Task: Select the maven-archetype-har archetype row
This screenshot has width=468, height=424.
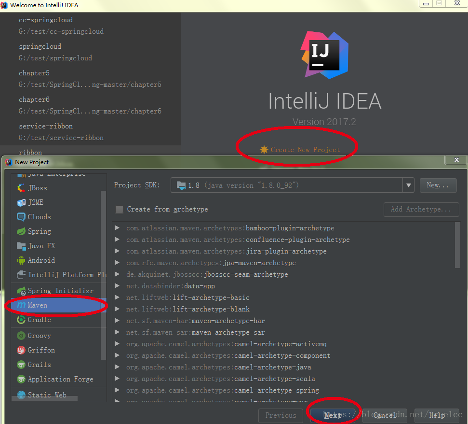Action: pos(284,321)
